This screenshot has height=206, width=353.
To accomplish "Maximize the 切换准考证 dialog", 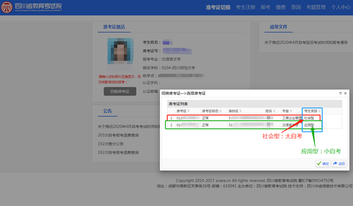I will (x=340, y=93).
